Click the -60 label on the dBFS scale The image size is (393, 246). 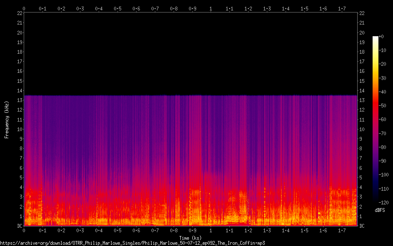click(x=382, y=119)
